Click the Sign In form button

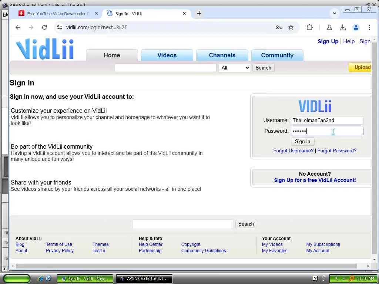[x=303, y=142]
